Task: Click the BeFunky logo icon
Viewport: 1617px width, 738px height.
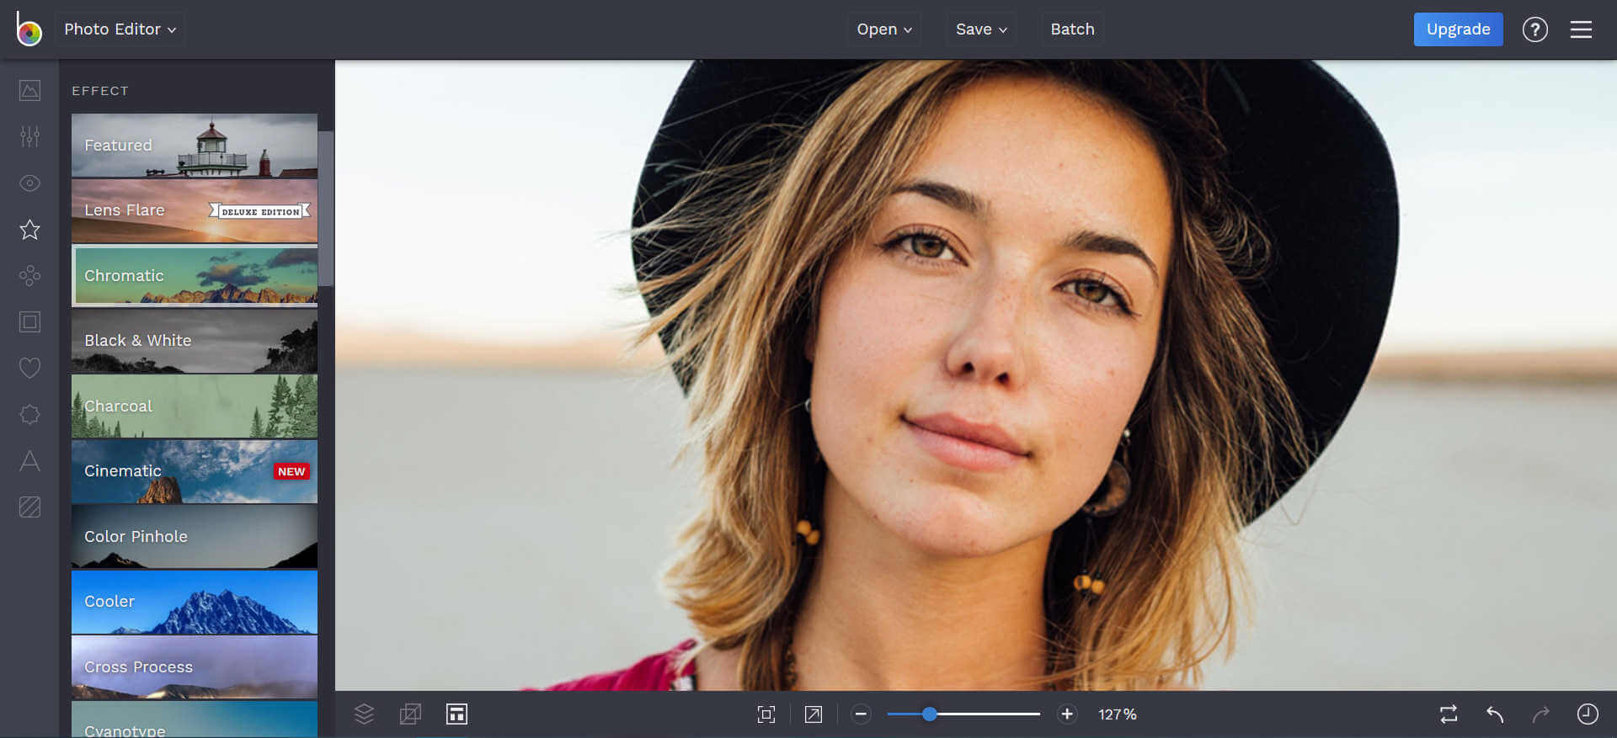Action: pos(29,29)
